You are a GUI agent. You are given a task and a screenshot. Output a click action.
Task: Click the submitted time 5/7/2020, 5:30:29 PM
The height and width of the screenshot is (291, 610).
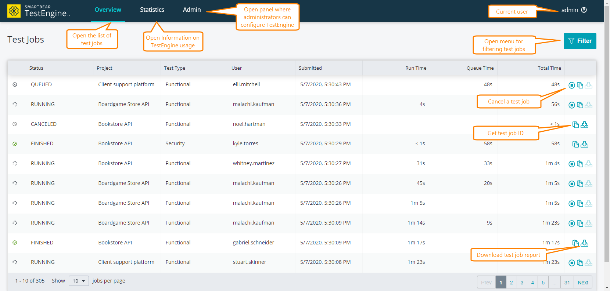tap(325, 143)
